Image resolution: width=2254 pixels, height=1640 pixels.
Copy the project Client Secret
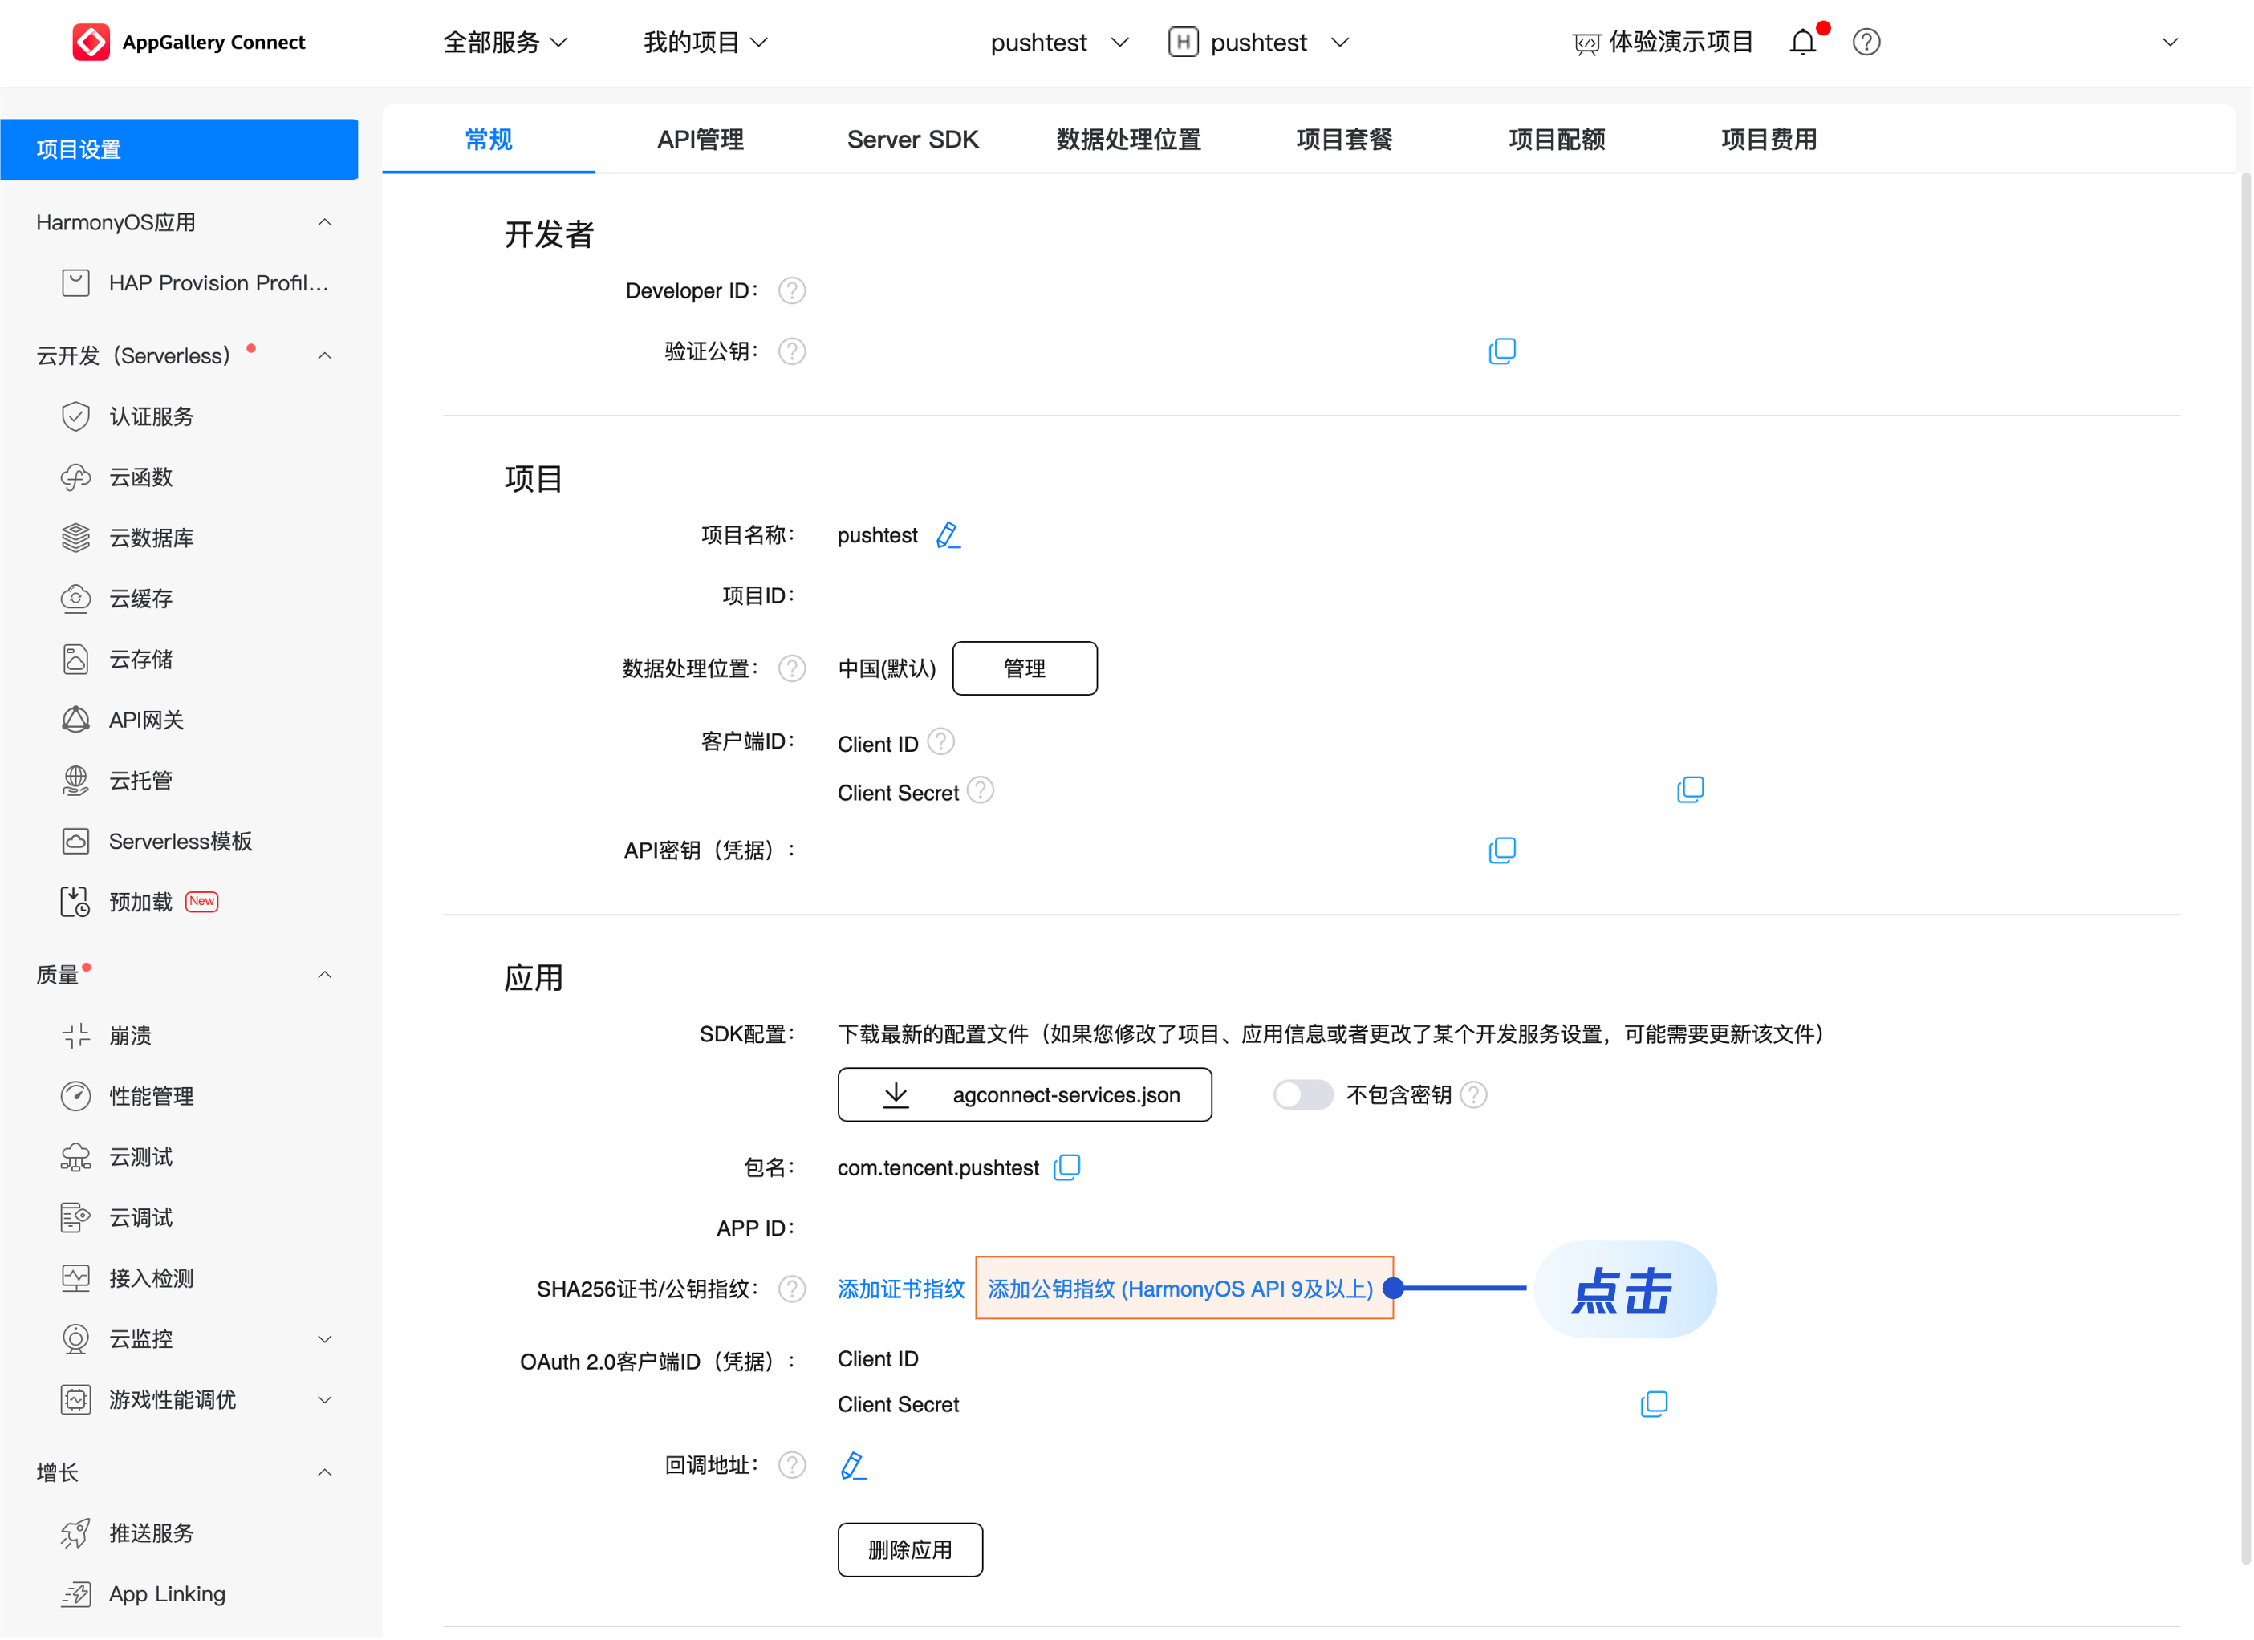(x=1692, y=790)
